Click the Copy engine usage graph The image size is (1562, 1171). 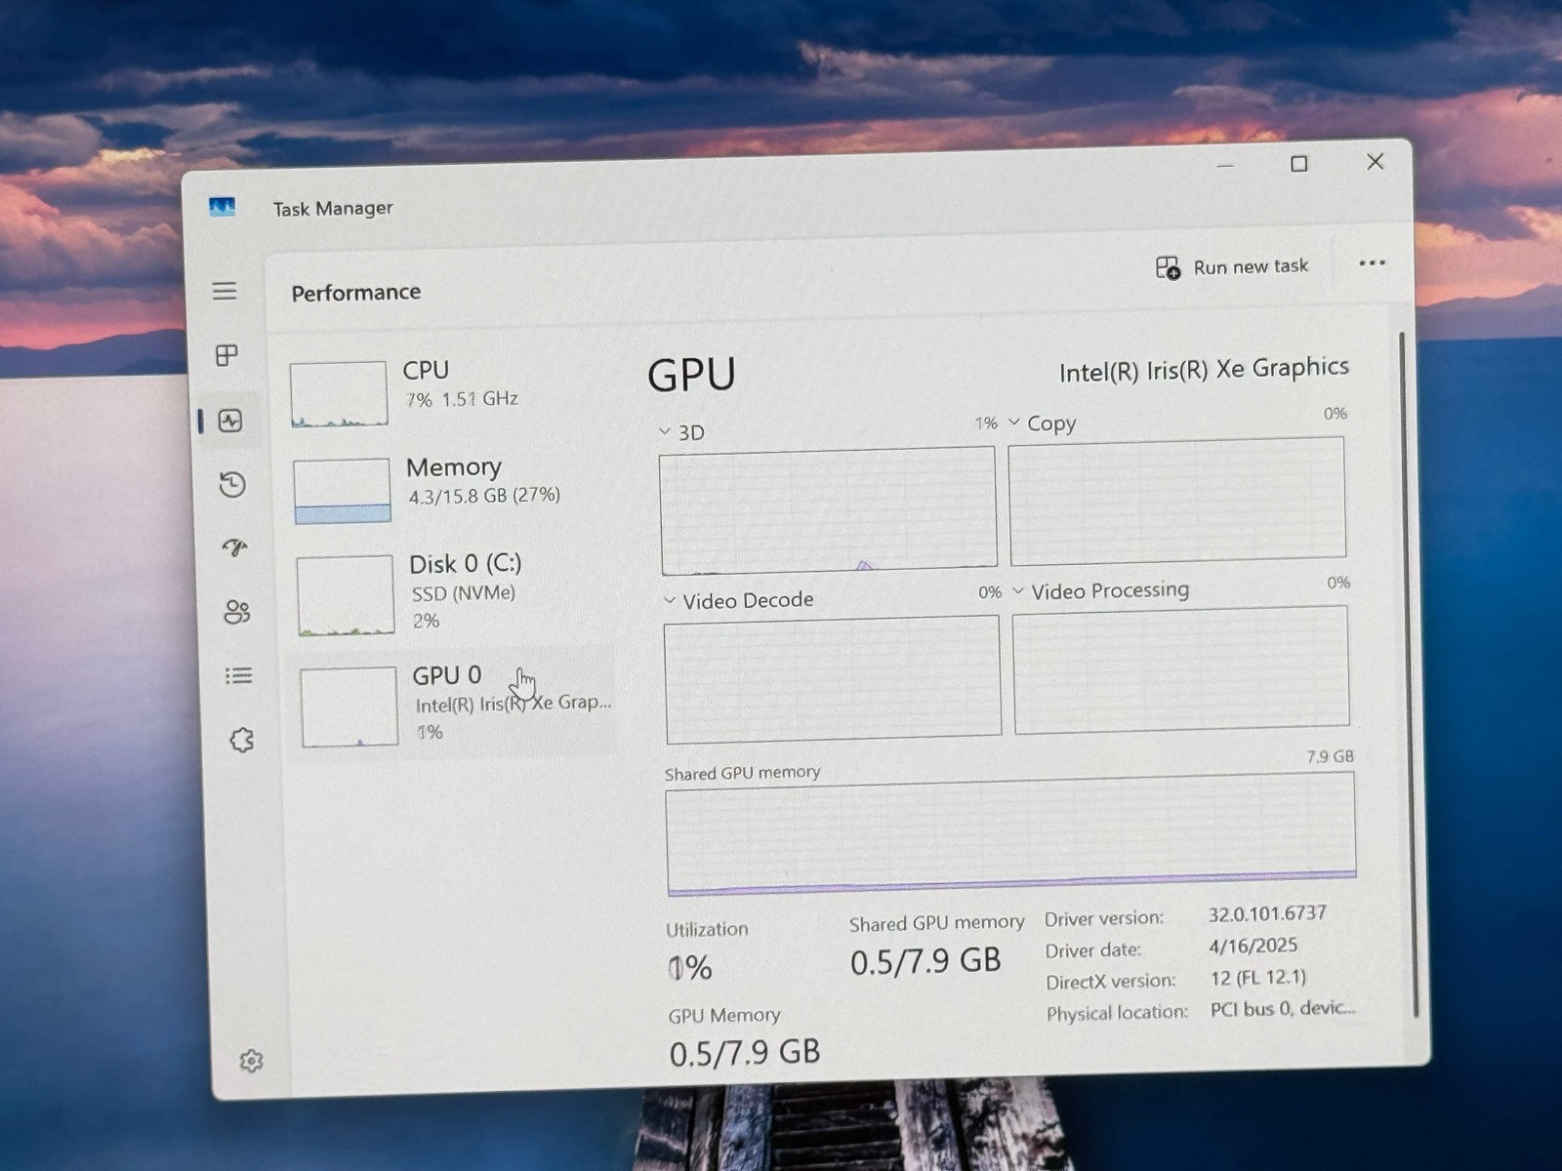point(1177,502)
